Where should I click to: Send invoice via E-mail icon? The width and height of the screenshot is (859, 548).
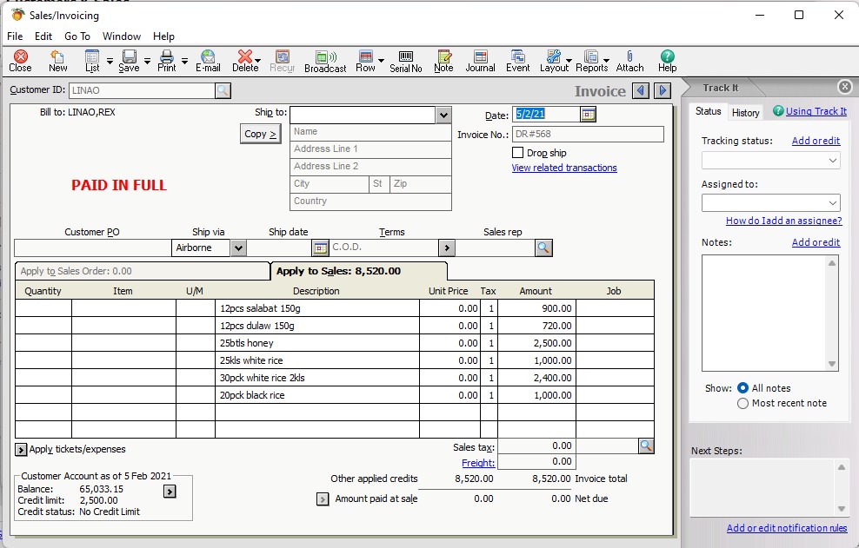coord(208,61)
